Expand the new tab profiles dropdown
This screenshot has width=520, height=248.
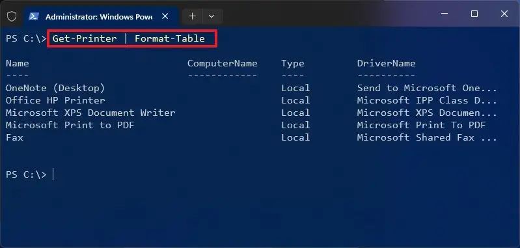click(212, 16)
